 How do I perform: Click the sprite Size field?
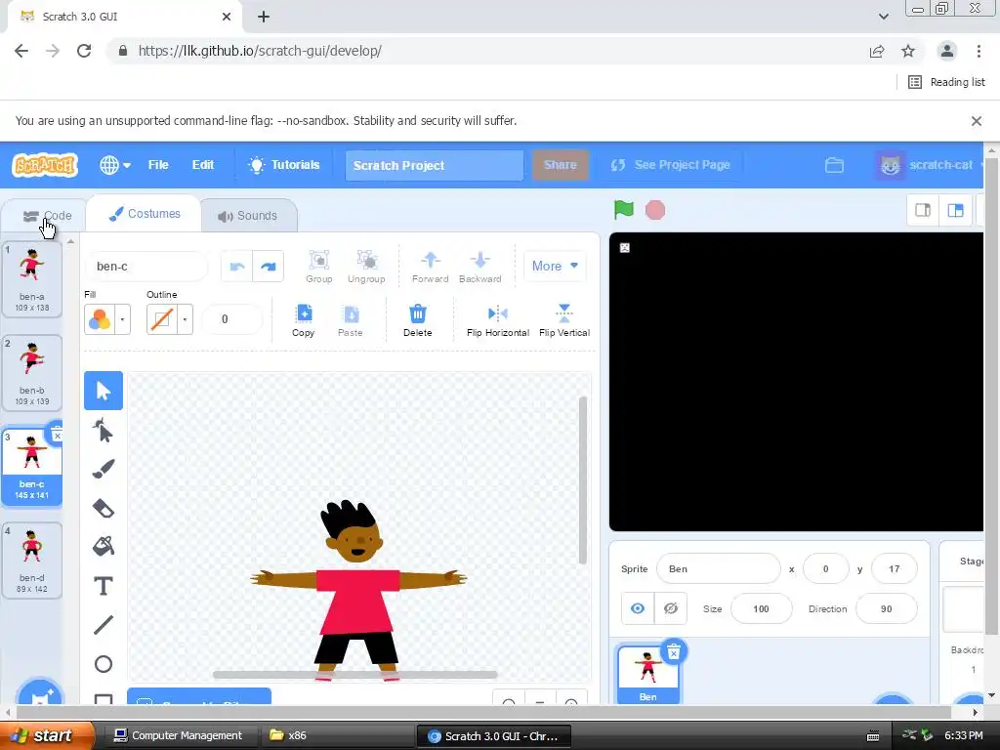(762, 608)
